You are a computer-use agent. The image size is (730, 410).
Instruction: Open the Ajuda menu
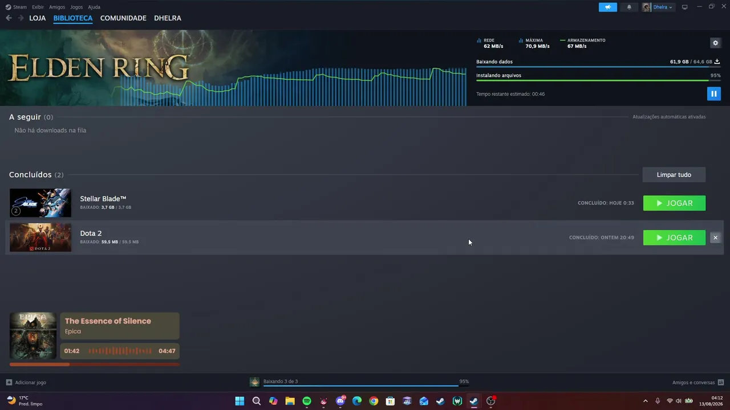[94, 7]
